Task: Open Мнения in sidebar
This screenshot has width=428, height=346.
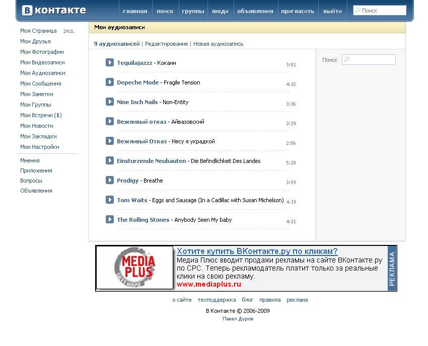Action: tap(30, 160)
